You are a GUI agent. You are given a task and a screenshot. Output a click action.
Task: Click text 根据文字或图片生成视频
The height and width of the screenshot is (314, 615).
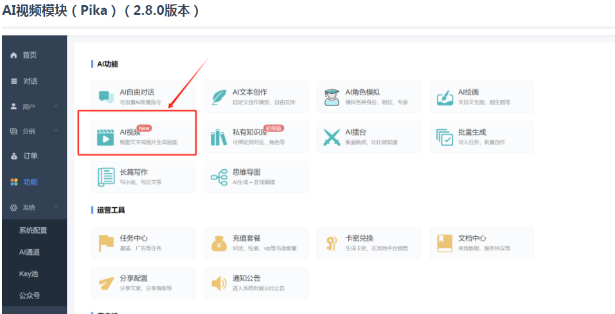[x=148, y=142]
